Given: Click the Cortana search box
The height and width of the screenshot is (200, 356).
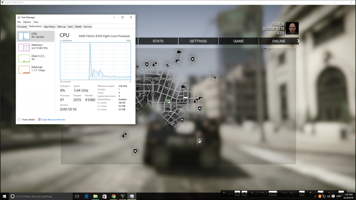Looking at the screenshot, I should tap(41, 196).
